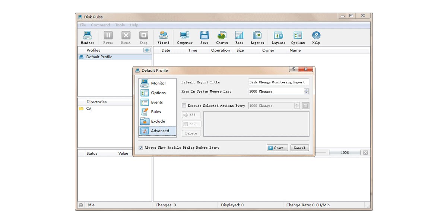
Task: Select Default Profile in Profiles list
Action: (x=115, y=57)
